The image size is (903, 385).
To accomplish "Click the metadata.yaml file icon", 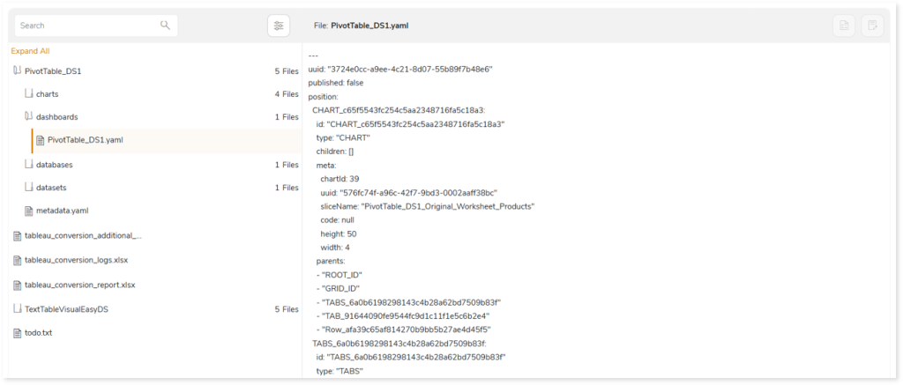I will click(x=29, y=211).
